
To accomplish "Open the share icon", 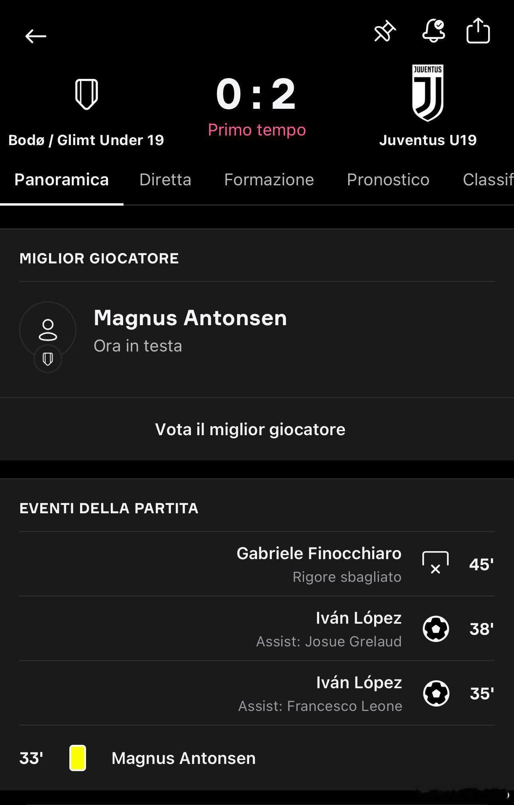I will [x=478, y=31].
